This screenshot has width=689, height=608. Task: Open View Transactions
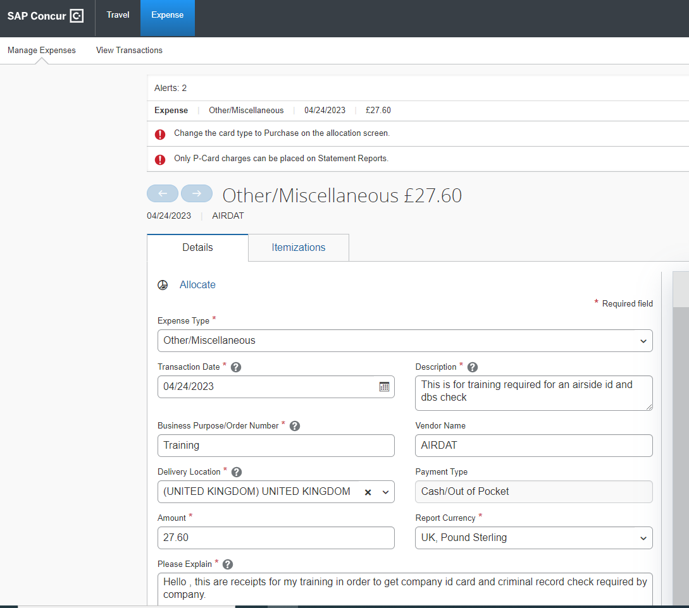tap(129, 50)
